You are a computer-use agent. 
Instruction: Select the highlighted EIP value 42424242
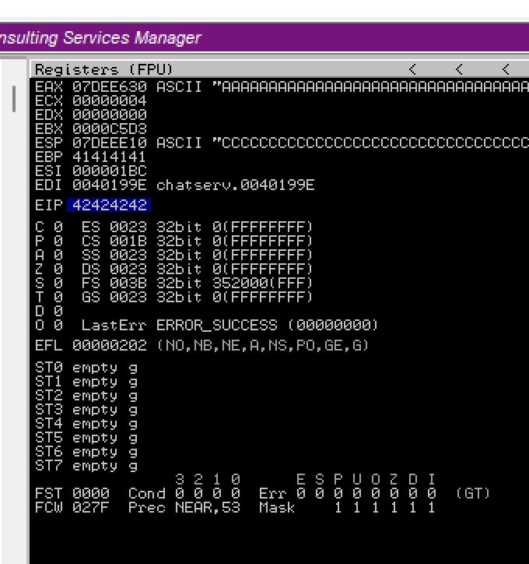tap(109, 205)
